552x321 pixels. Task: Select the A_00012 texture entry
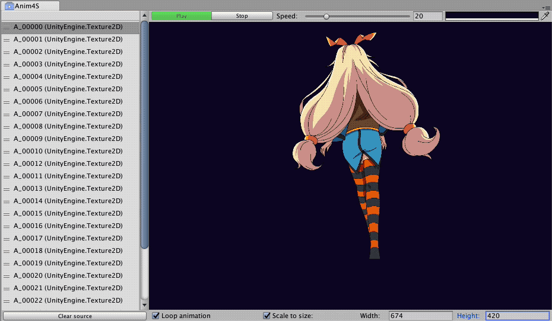(x=71, y=163)
